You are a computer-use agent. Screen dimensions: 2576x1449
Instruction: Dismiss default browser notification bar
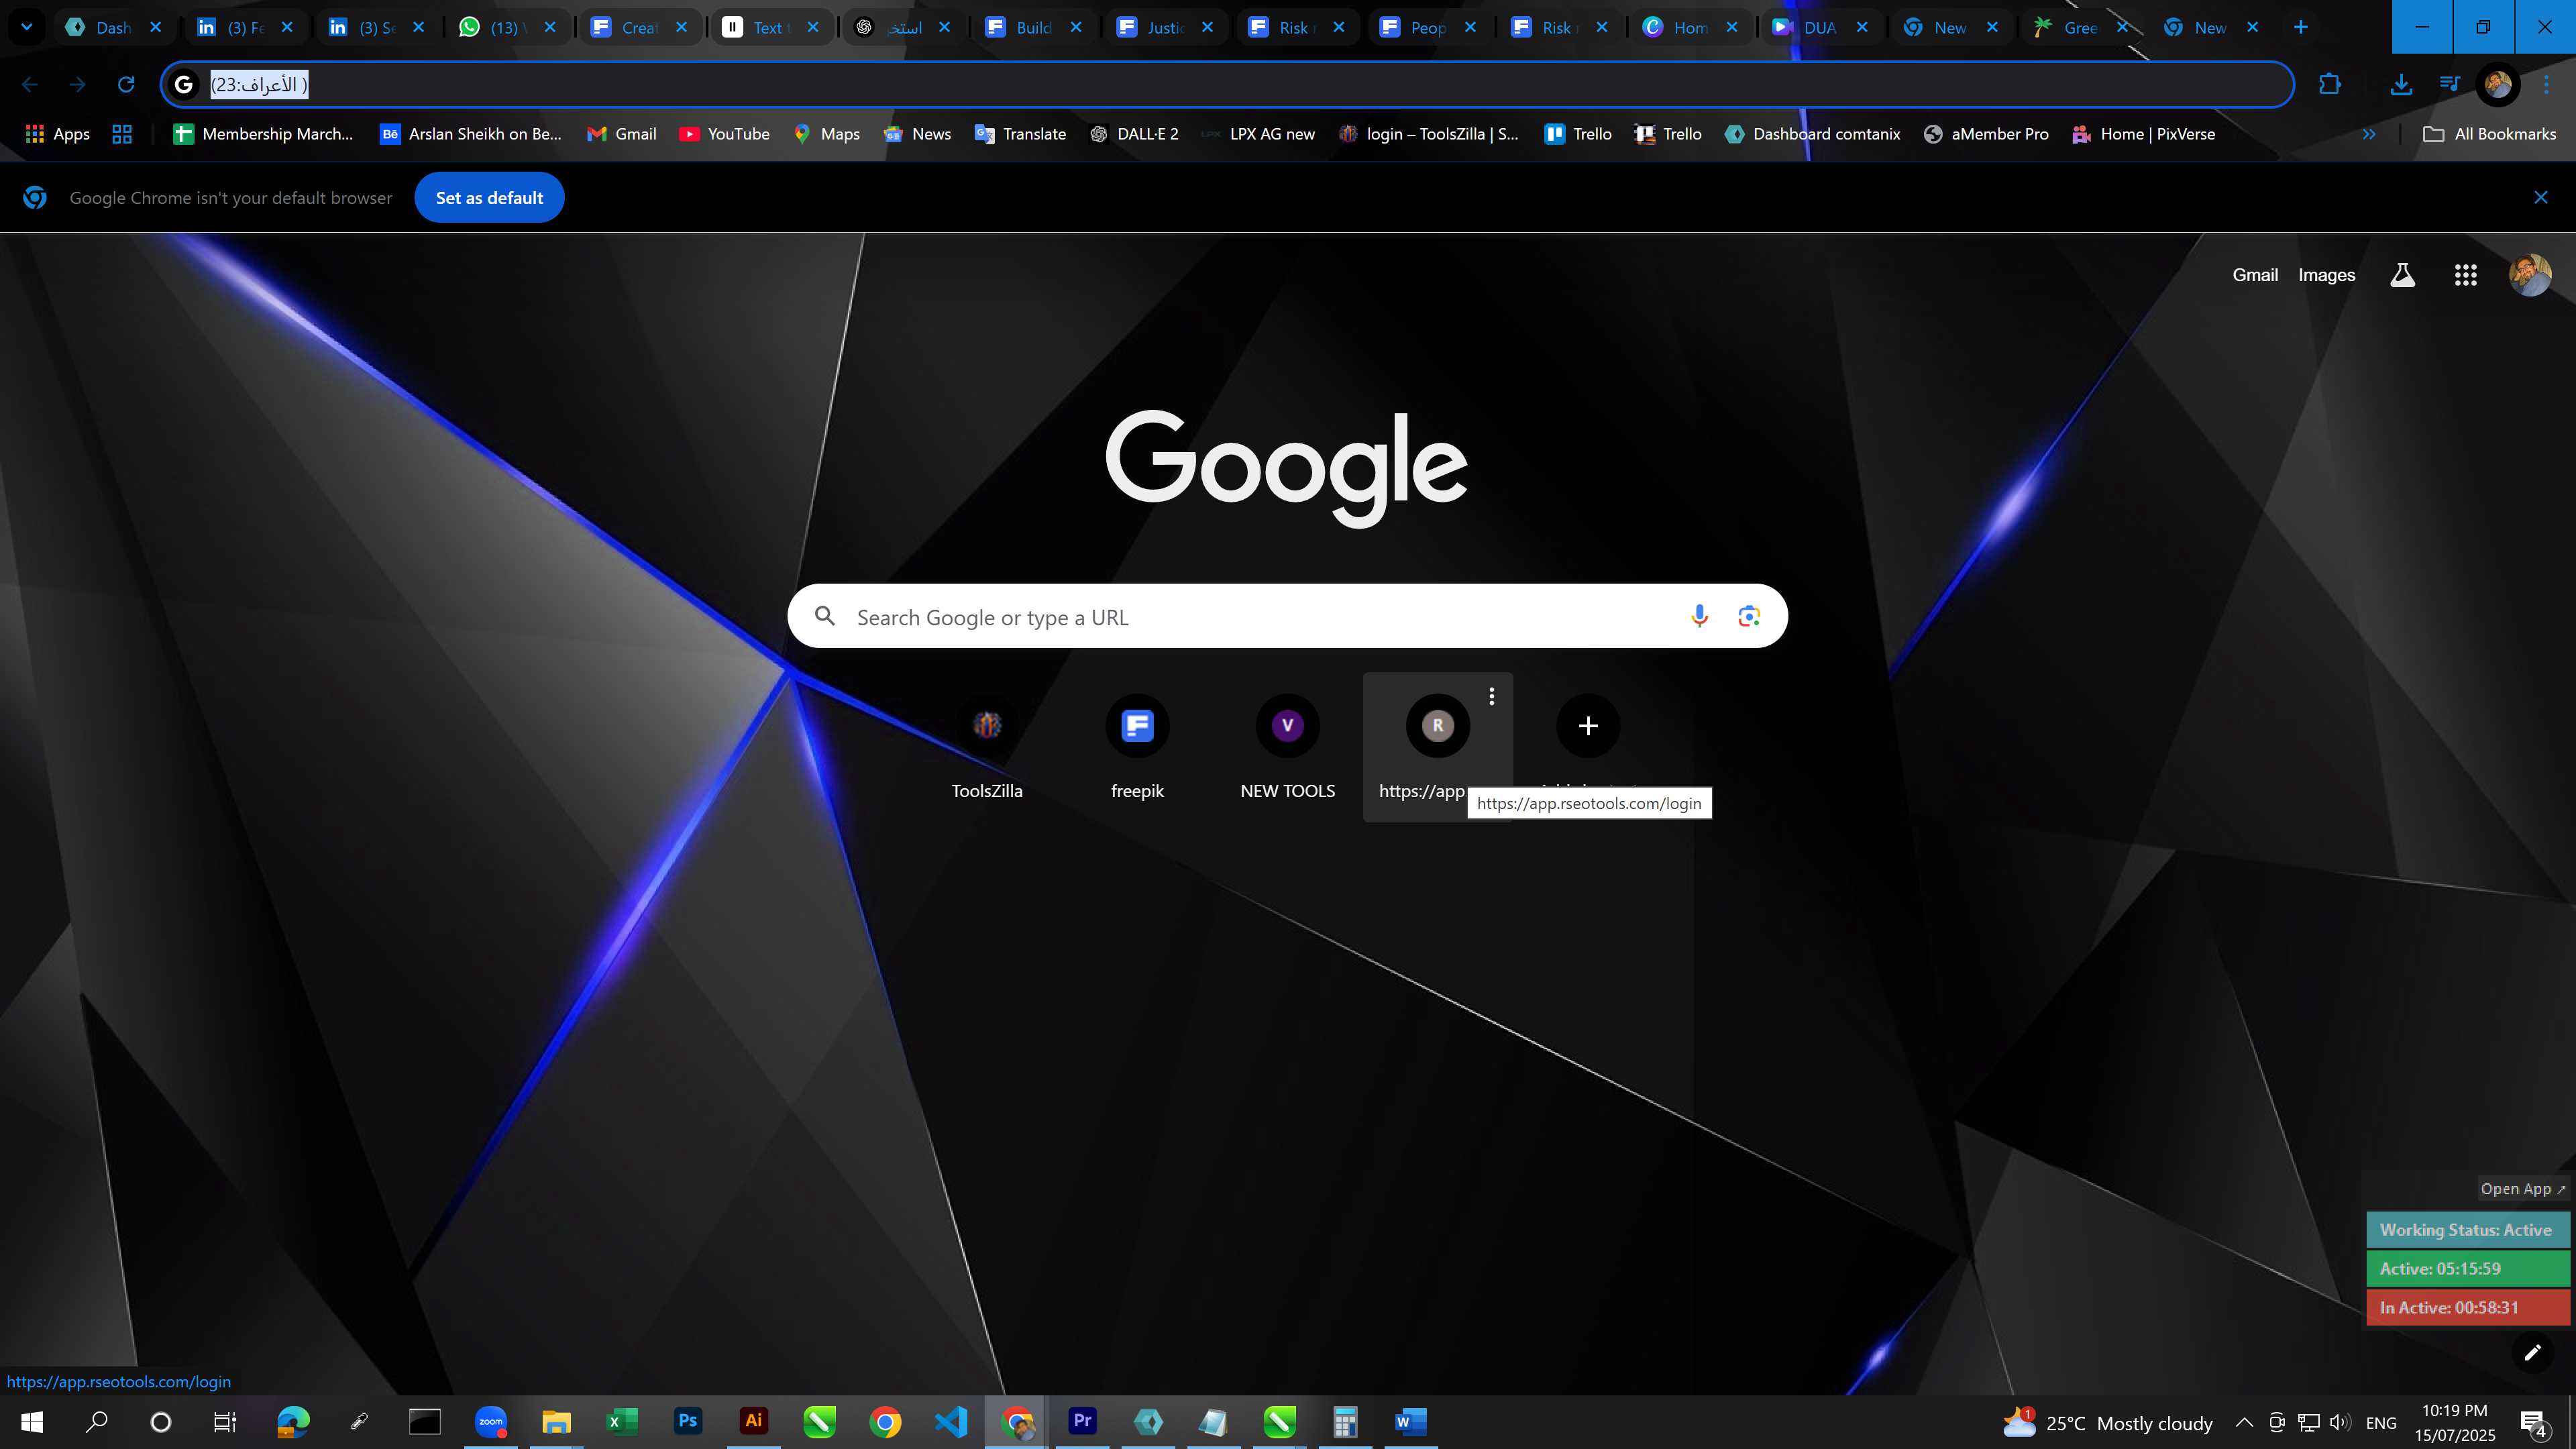(x=2540, y=198)
